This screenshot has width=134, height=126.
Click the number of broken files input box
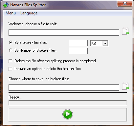pyautogui.click(x=78, y=51)
